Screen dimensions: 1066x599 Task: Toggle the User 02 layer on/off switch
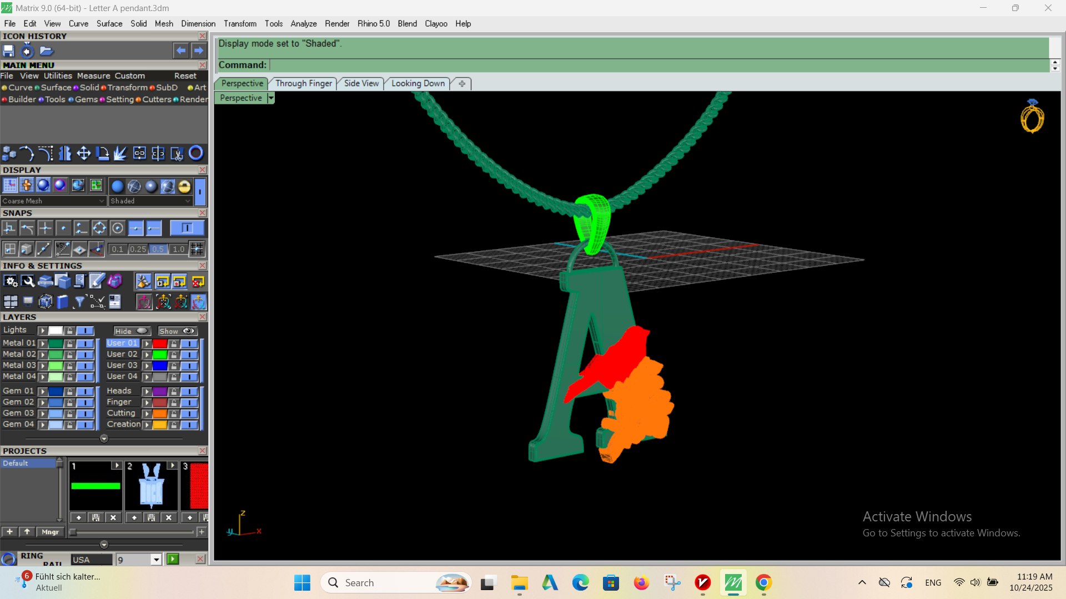pyautogui.click(x=189, y=355)
